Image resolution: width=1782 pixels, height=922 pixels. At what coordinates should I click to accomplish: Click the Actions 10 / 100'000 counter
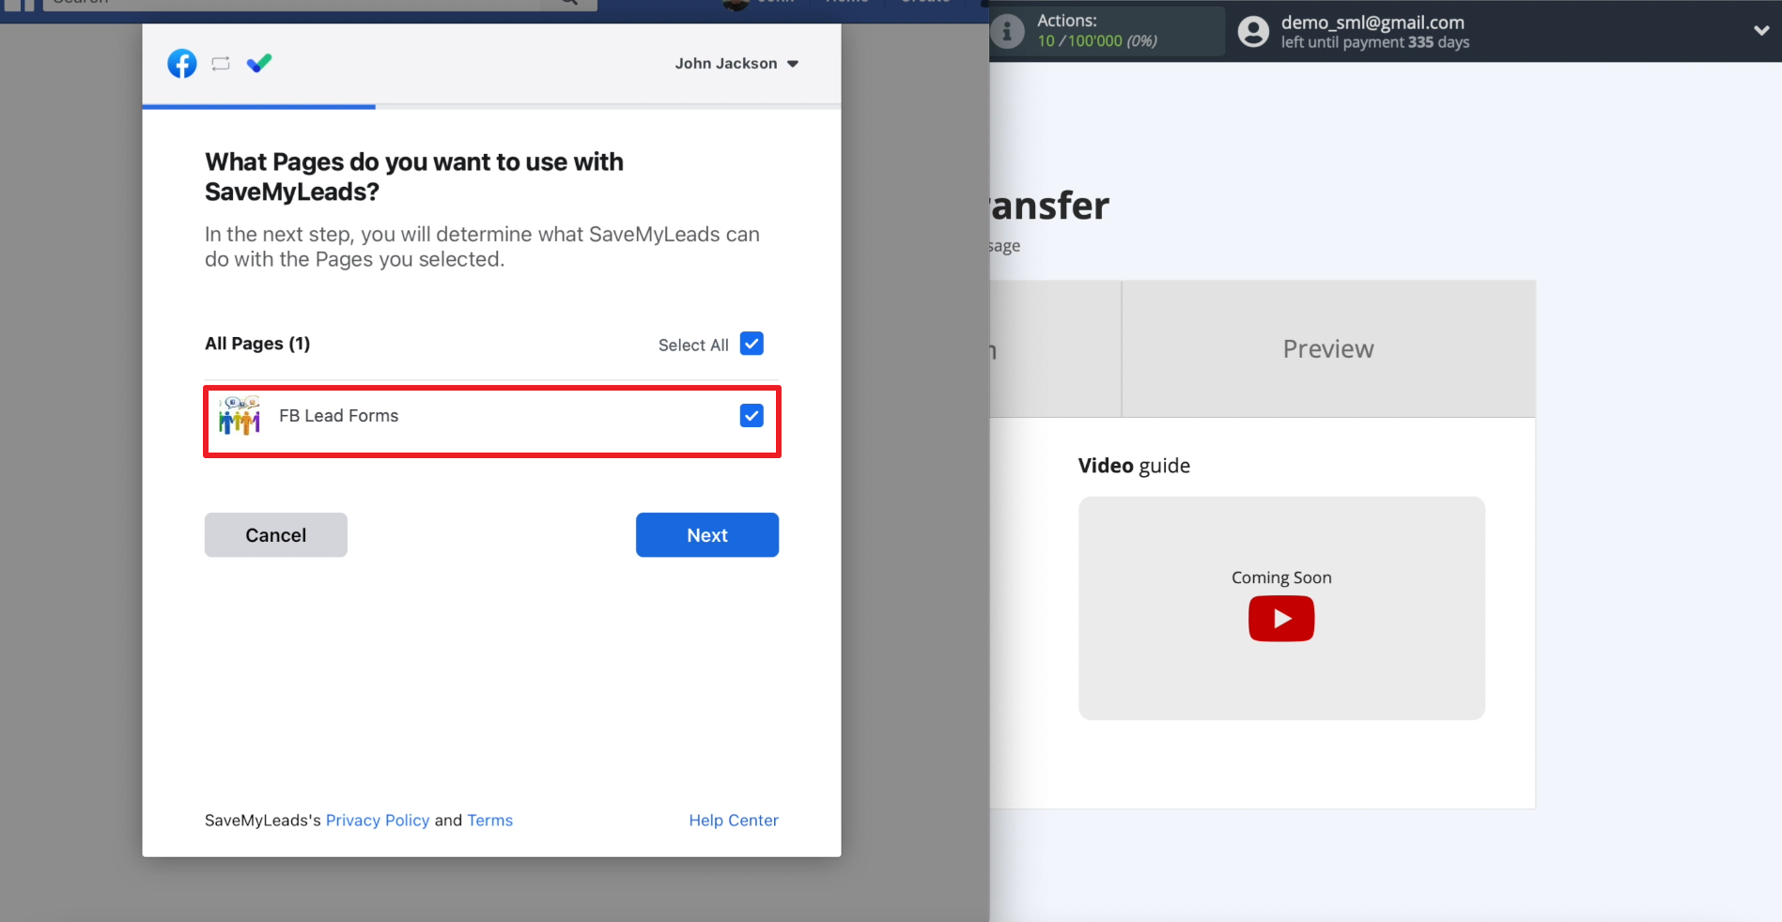[x=1097, y=41]
